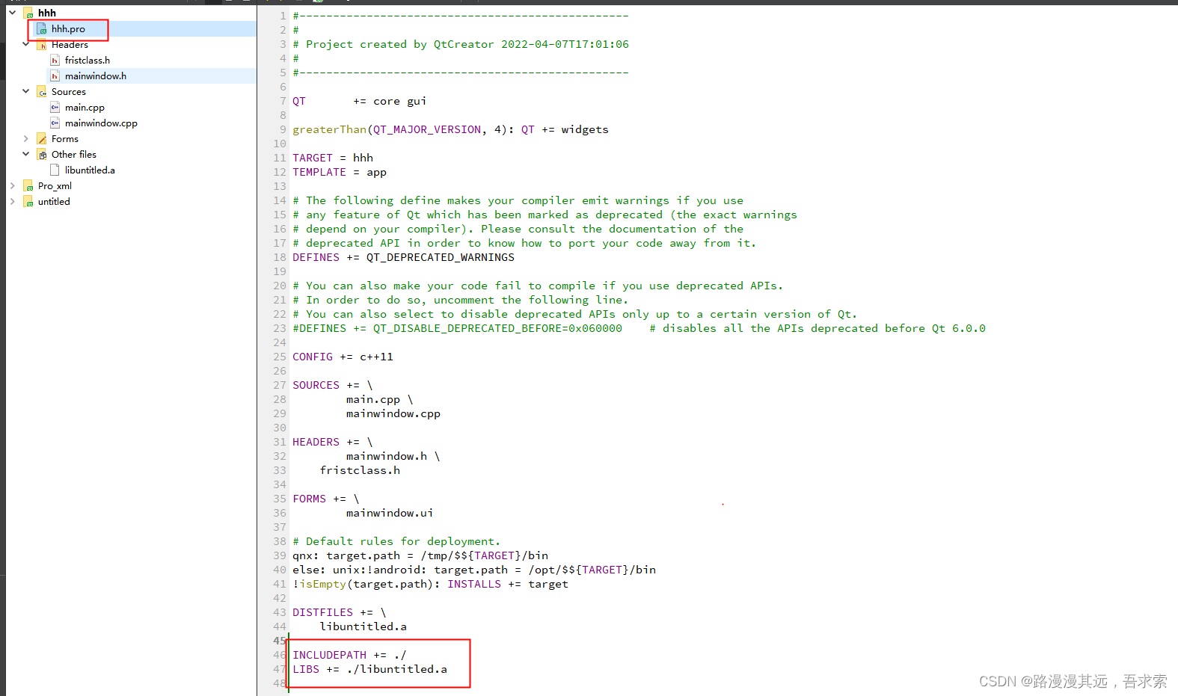Click 'greaterThan(QT_MAJOR_VERSION, 4)' line
The image size is (1178, 696).
click(x=450, y=129)
